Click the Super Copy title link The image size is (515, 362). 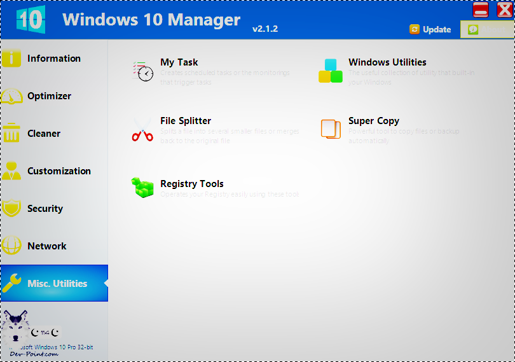374,121
